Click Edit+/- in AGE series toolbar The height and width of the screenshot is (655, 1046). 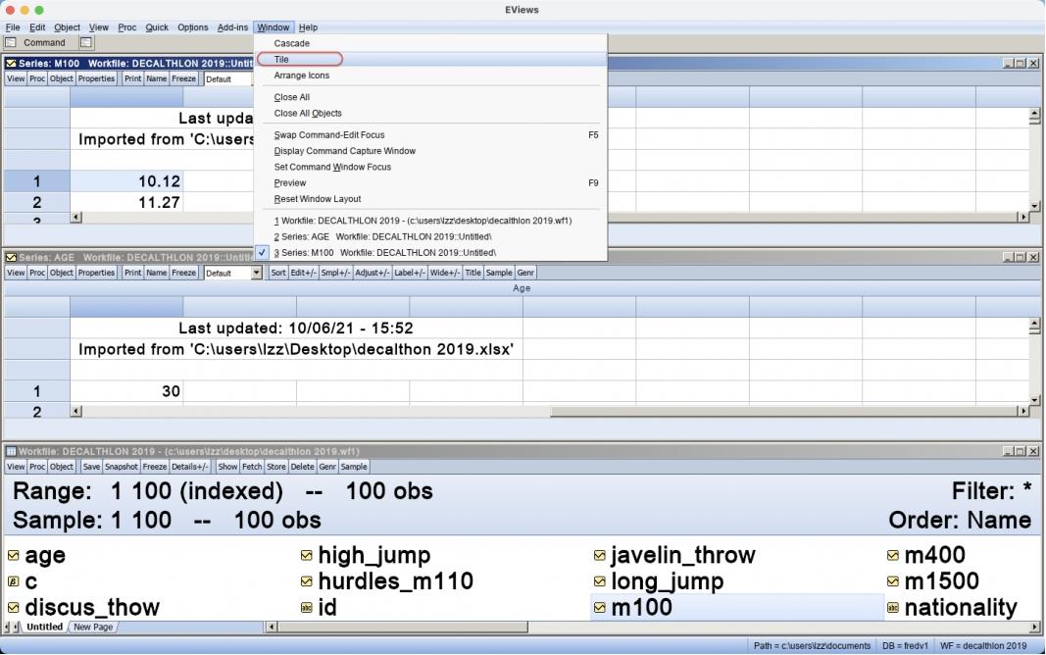coord(303,273)
